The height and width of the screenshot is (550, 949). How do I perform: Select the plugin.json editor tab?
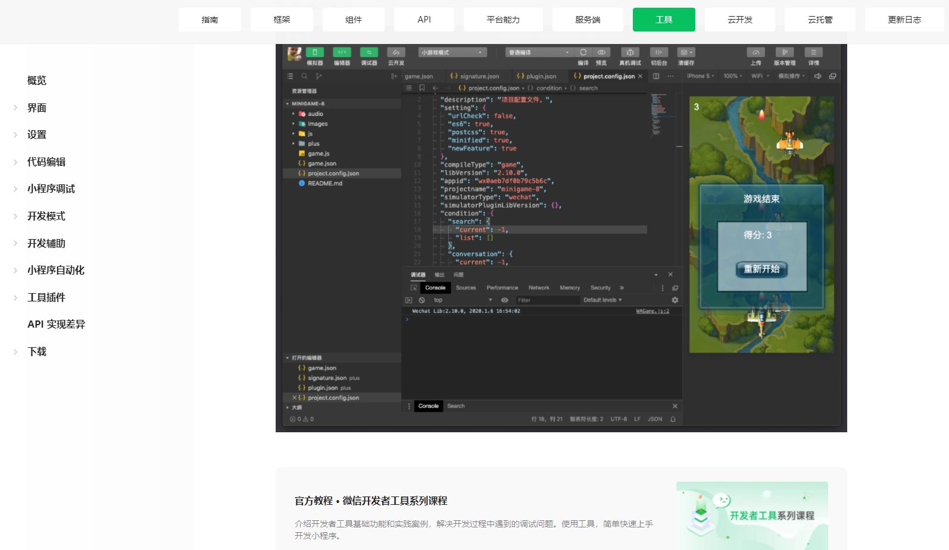tap(536, 76)
